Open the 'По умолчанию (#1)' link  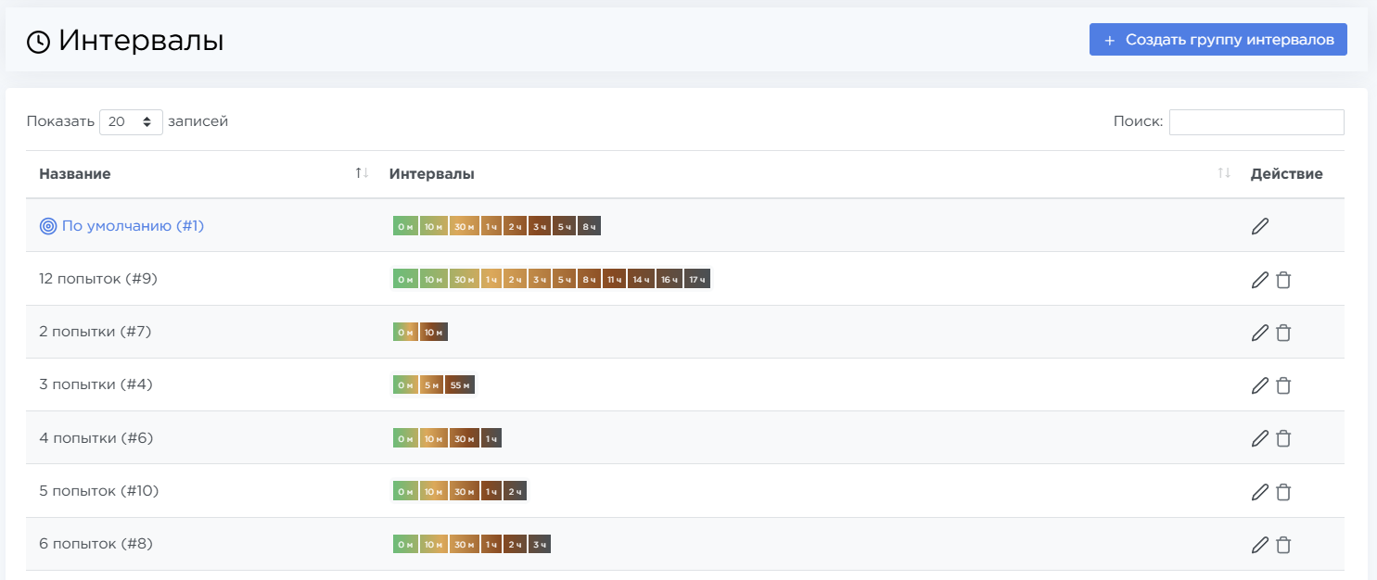(132, 225)
